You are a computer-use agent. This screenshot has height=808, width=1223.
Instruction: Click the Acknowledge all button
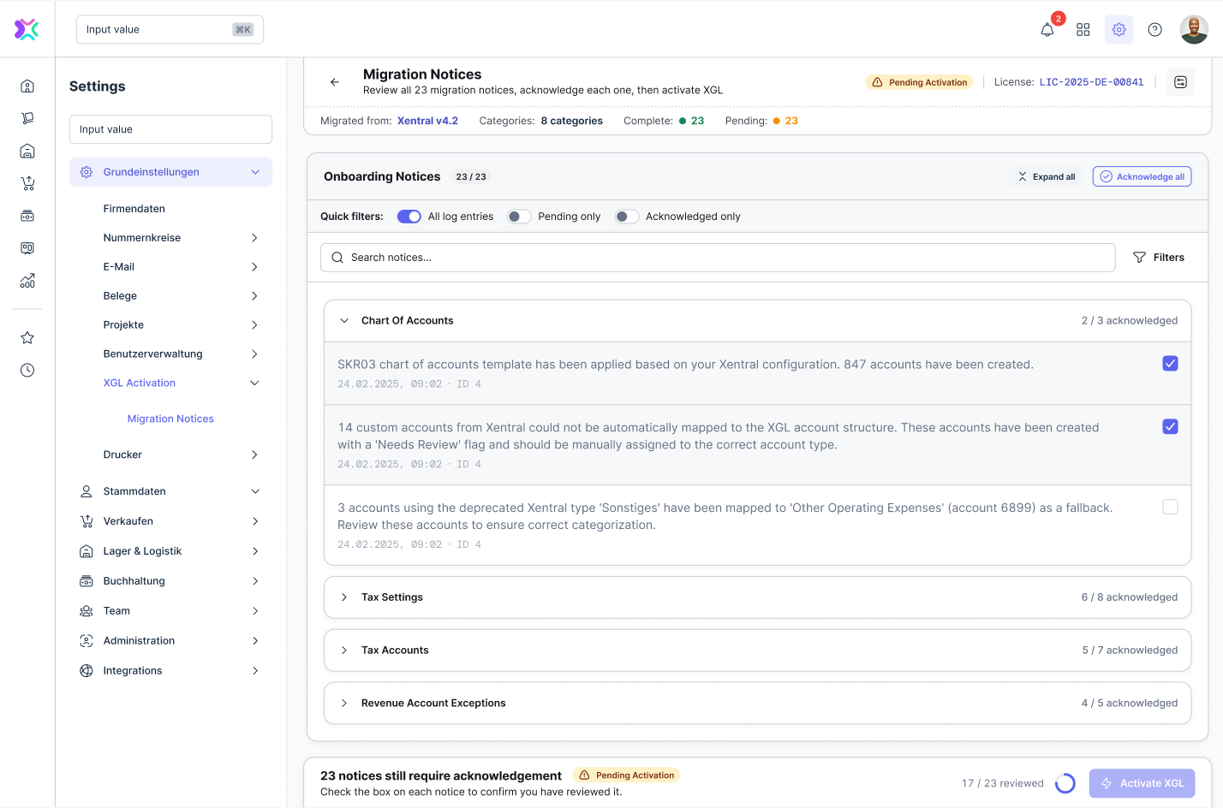click(x=1142, y=177)
